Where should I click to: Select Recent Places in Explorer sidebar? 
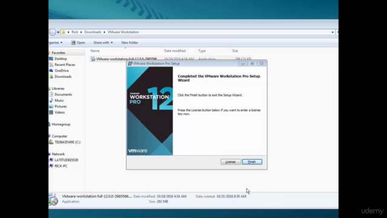pyautogui.click(x=65, y=65)
